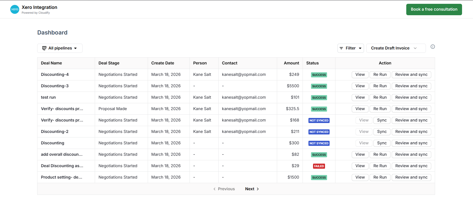
Task: Sync the $300 Discounting deal
Action: (x=382, y=143)
